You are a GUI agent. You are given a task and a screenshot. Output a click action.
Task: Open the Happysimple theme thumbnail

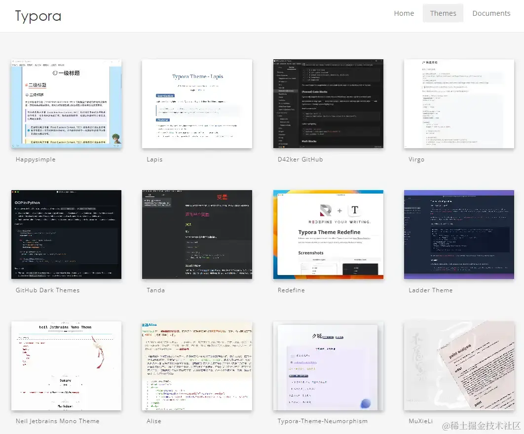point(66,104)
